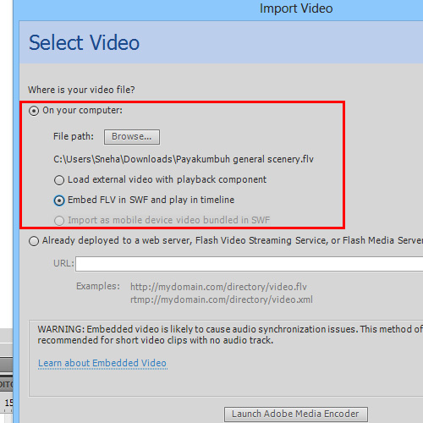
Task: Click the "Where is your video file?" label
Action: [81, 90]
